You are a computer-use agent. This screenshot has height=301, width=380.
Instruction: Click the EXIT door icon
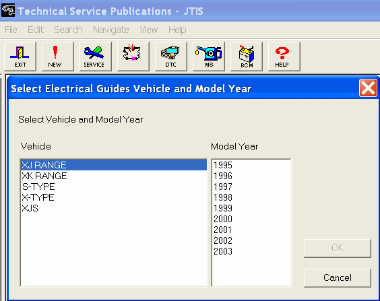click(20, 57)
